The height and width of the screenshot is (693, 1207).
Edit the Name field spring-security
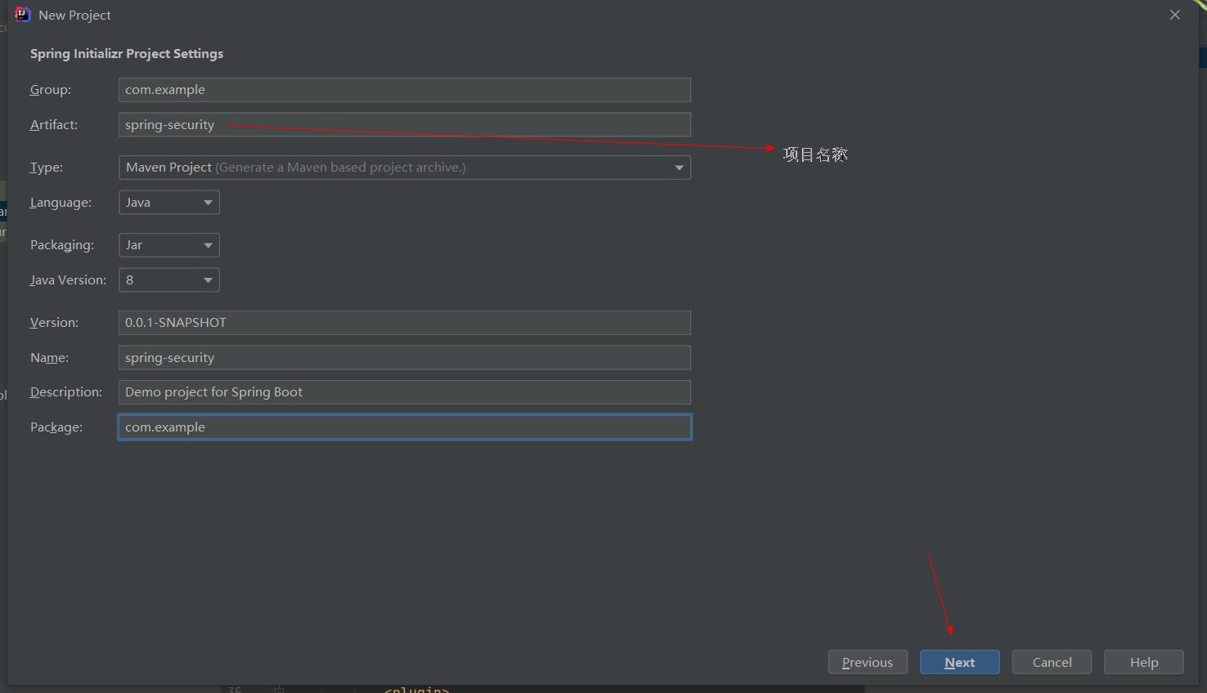pyautogui.click(x=405, y=358)
